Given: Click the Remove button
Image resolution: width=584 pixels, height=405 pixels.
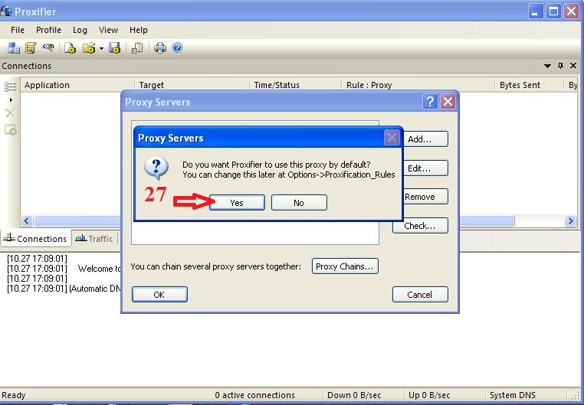Looking at the screenshot, I should (425, 197).
